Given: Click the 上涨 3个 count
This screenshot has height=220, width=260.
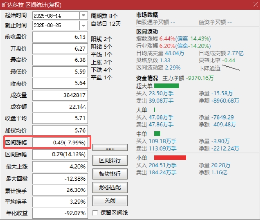Looking at the screenshot, I should point(102,62).
